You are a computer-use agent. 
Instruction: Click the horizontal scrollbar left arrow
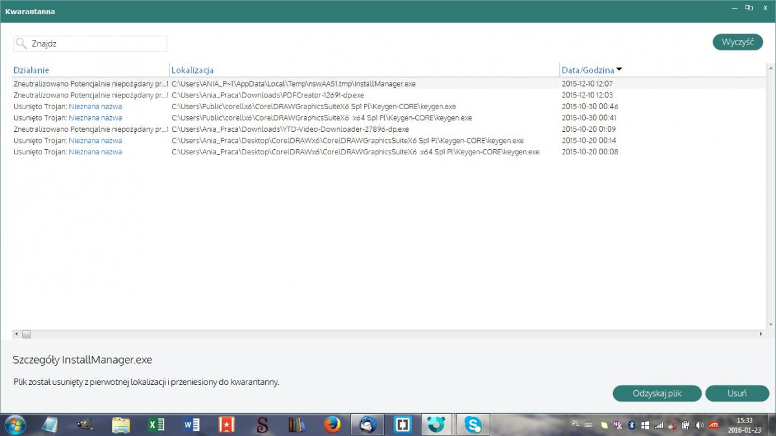coord(17,334)
